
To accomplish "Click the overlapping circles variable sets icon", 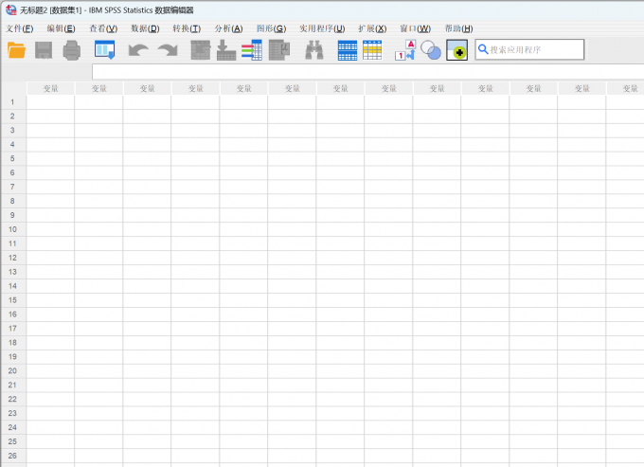I will click(431, 51).
